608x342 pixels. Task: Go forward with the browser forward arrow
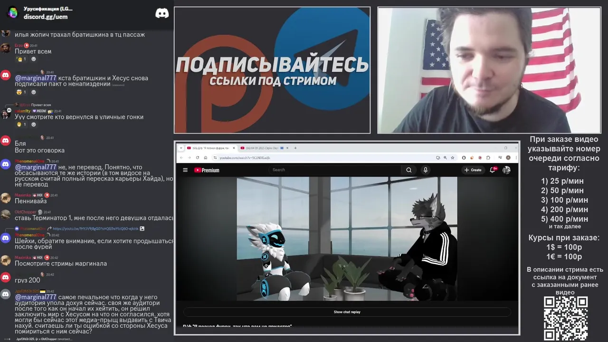click(189, 158)
